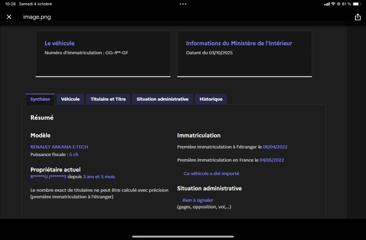Click the "3 ans et 5 mois" ownership duration
This screenshot has width=366, height=240.
pyautogui.click(x=99, y=177)
